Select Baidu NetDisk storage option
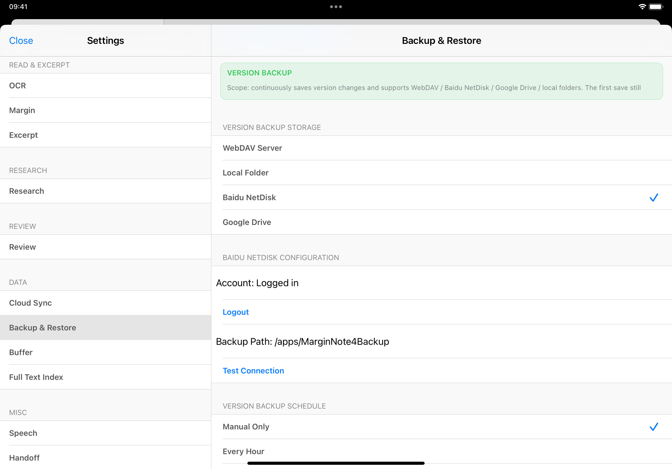 (x=441, y=197)
